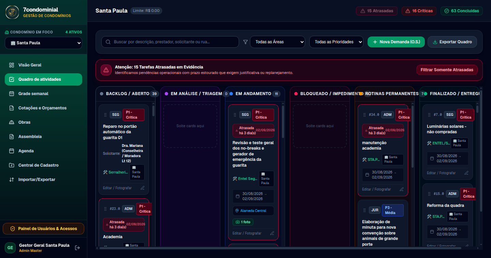The image size is (491, 258).
Task: Open Visão Geral in sidebar
Action: (43, 65)
